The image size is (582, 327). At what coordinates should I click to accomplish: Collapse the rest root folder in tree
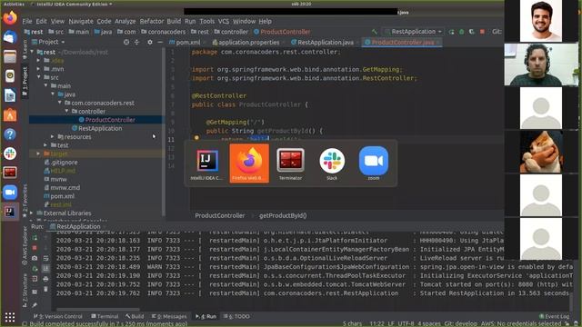pos(33,53)
